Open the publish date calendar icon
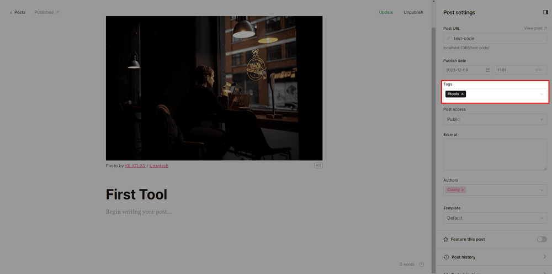The width and height of the screenshot is (552, 274). click(487, 70)
